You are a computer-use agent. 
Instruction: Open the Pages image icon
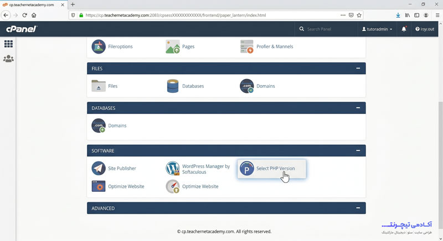tap(172, 46)
